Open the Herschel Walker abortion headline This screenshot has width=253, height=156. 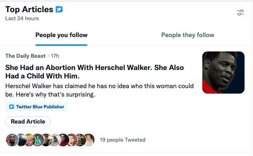tap(95, 72)
